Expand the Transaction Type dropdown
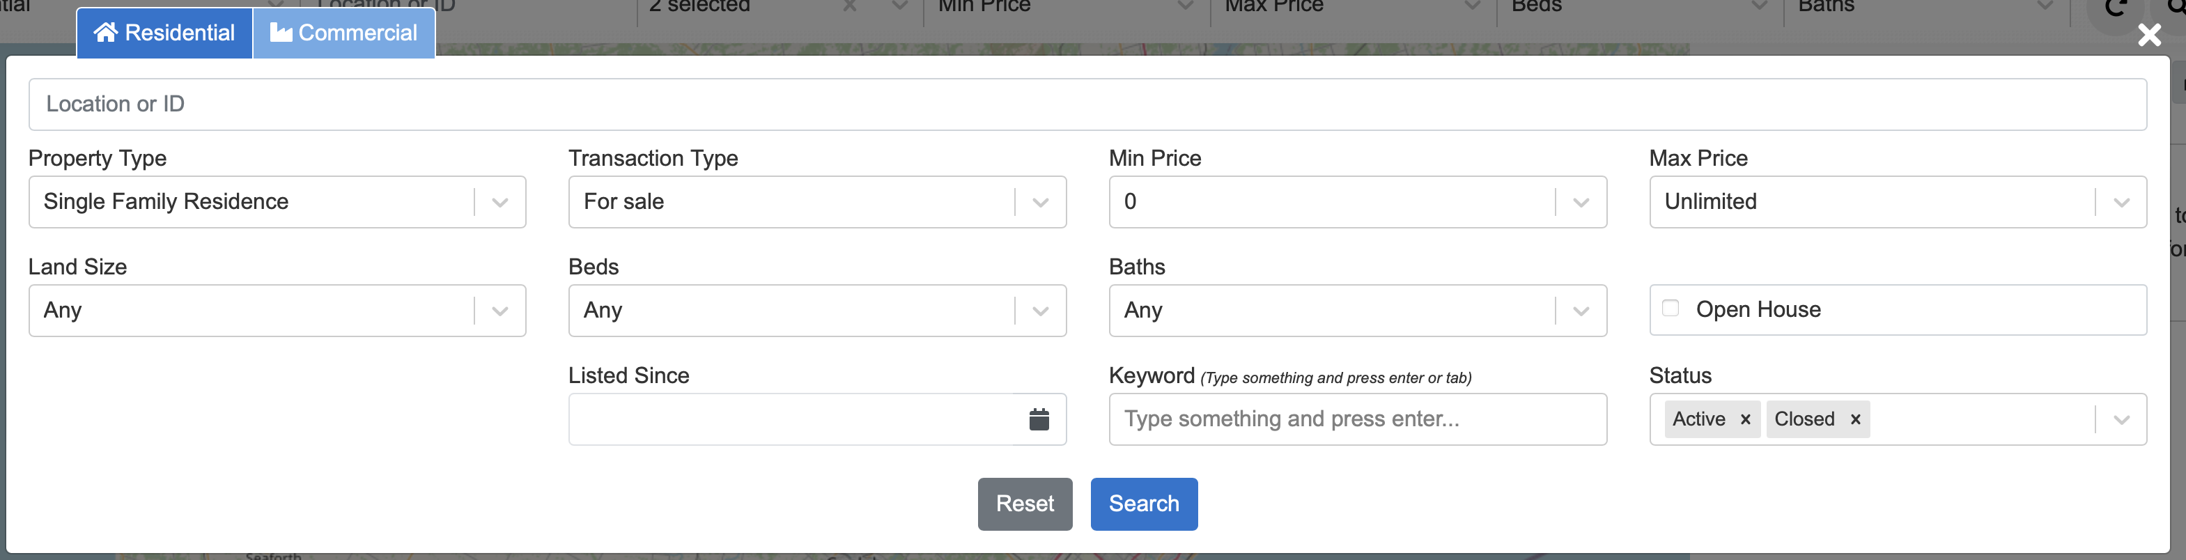The height and width of the screenshot is (560, 2186). (817, 202)
